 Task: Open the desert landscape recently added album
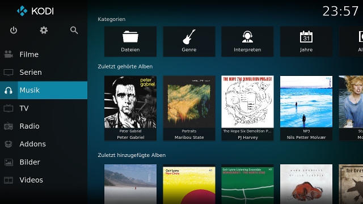(130, 184)
